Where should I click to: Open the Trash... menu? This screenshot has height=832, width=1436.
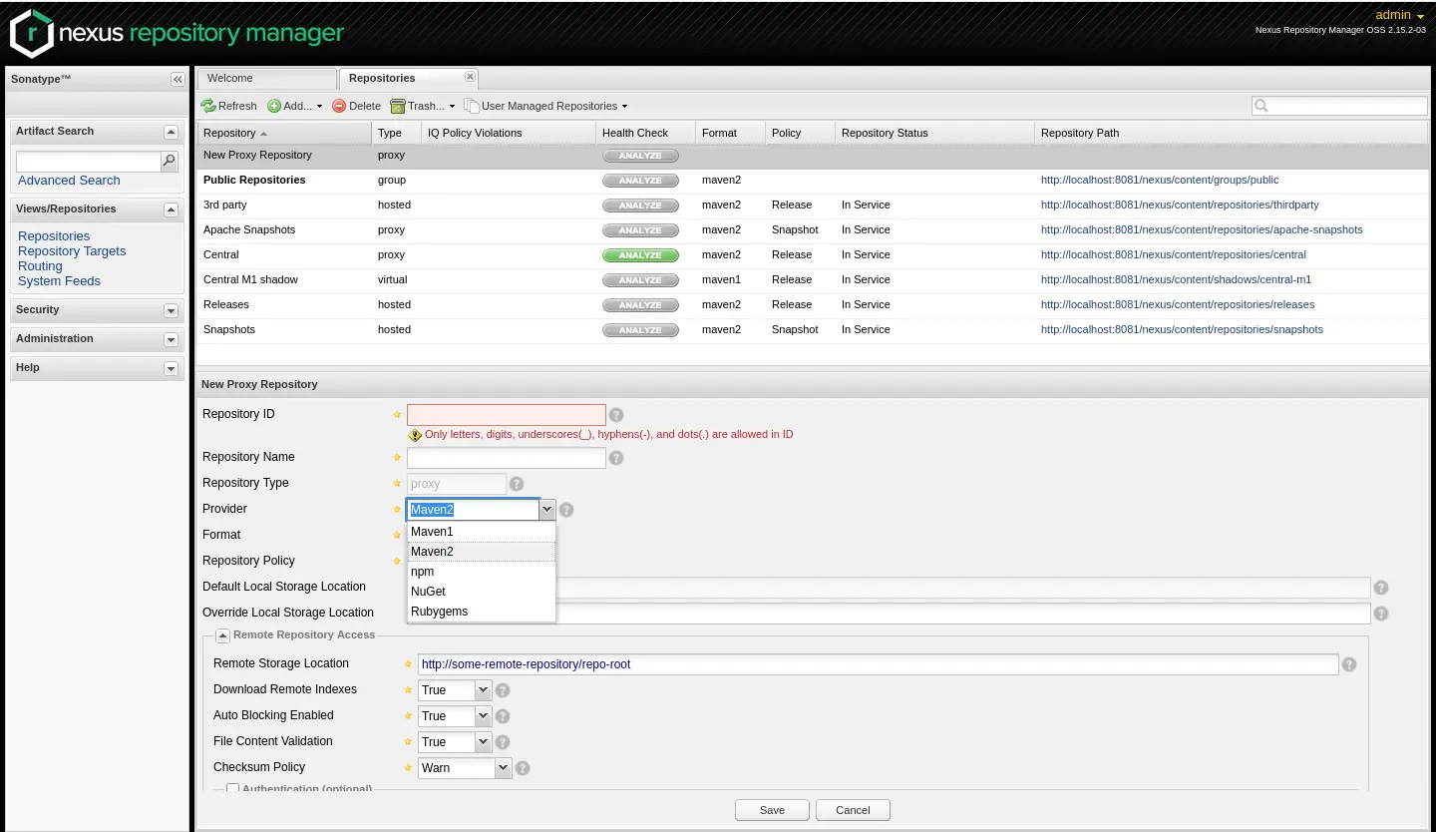coord(423,106)
